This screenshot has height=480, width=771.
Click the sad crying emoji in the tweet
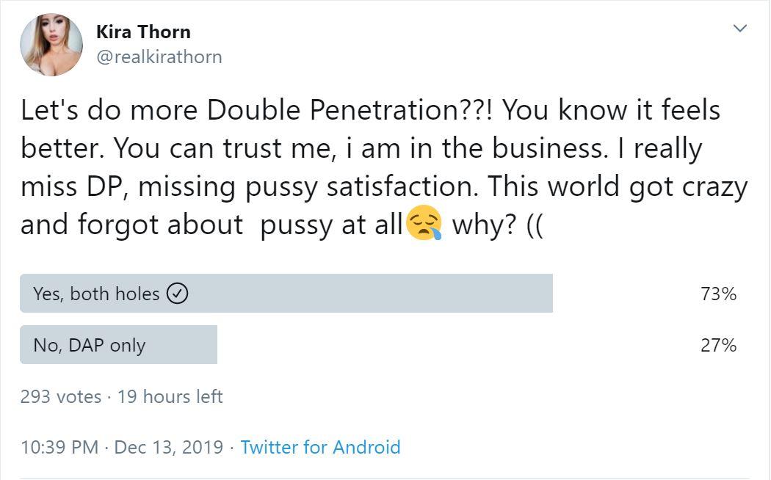tap(424, 224)
